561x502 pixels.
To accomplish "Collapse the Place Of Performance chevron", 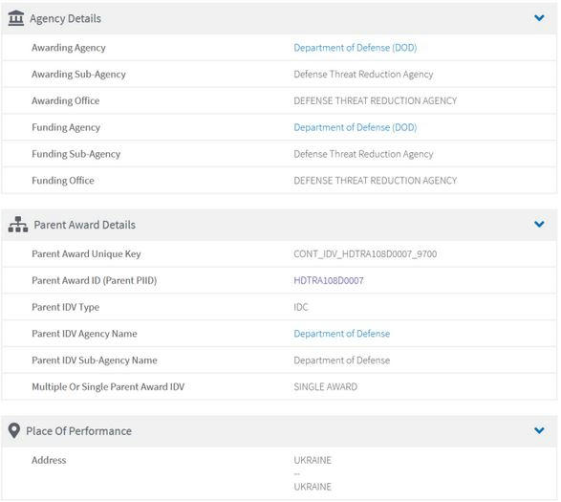I will click(539, 430).
